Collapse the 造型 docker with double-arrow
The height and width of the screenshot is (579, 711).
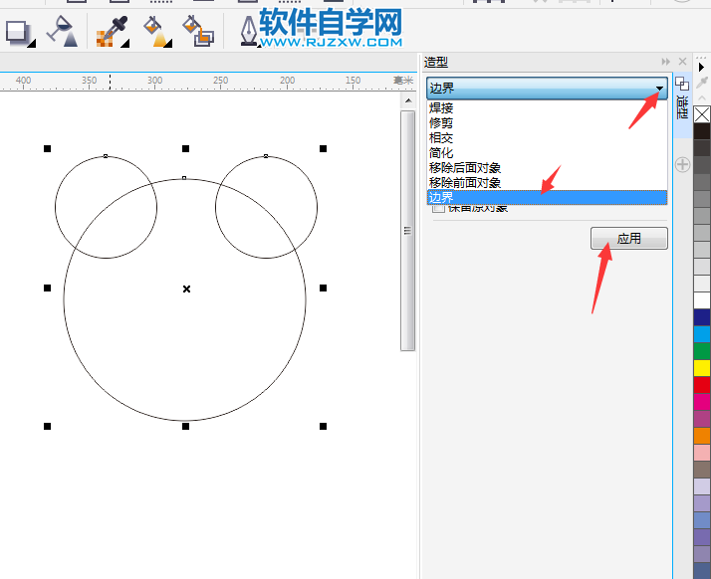point(665,62)
